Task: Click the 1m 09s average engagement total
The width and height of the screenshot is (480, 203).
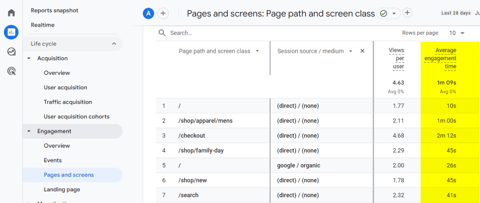Action: coord(447,83)
